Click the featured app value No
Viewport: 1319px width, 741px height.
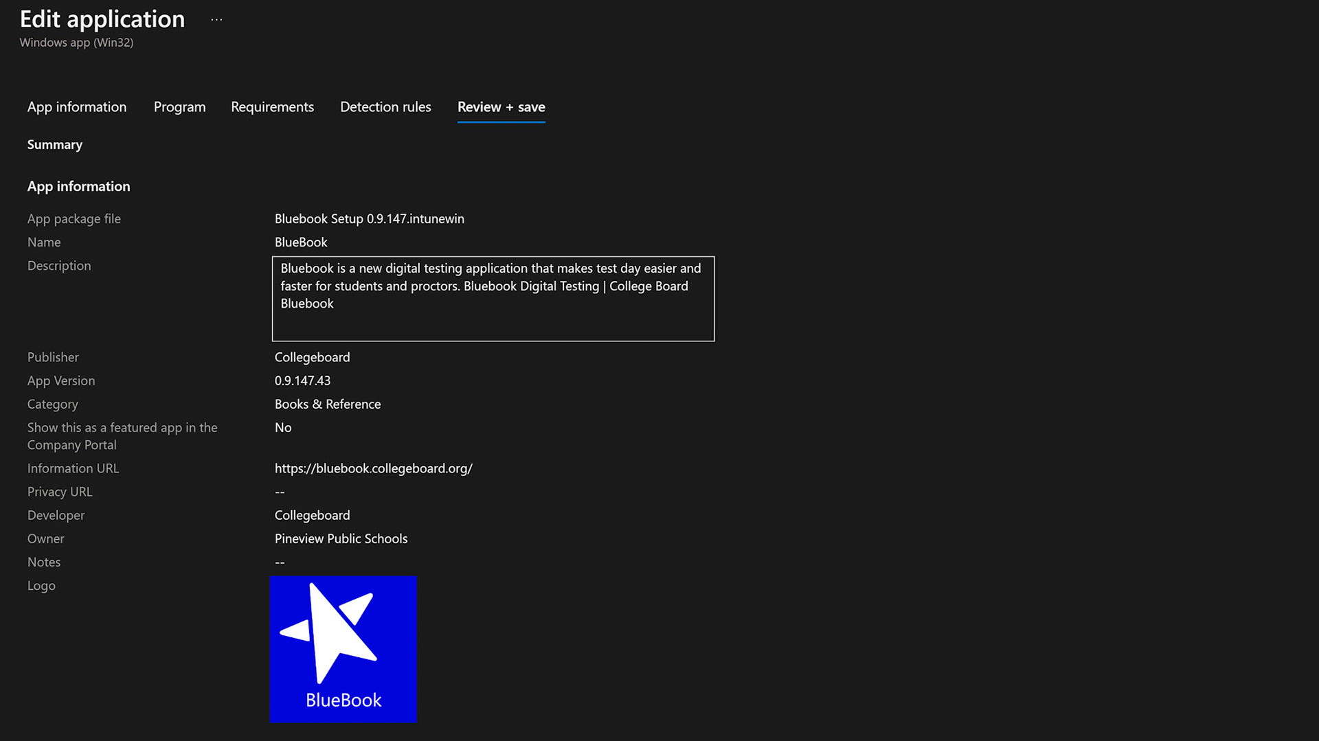[283, 427]
